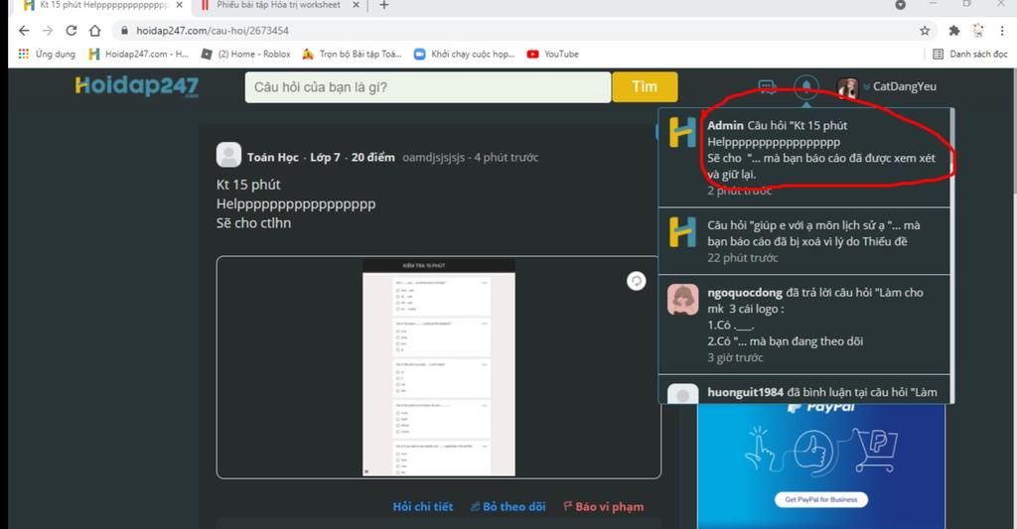Open the KIỂM TRA 15 PHÚT image
Image resolution: width=1017 pixels, height=529 pixels.
(438, 367)
